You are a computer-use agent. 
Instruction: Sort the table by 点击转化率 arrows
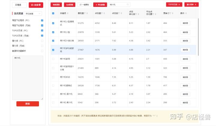coord(138,14)
